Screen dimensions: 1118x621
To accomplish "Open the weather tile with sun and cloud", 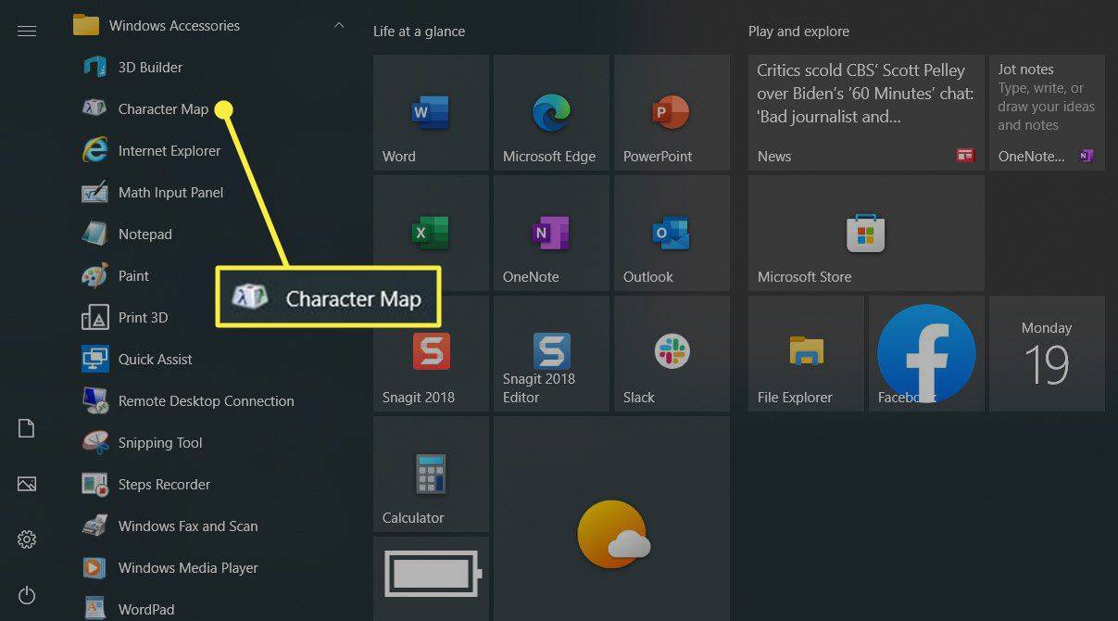I will click(611, 519).
